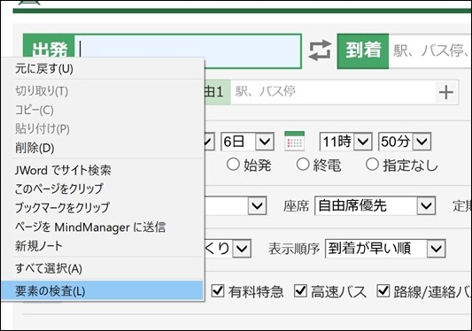This screenshot has width=472, height=331.
Task: Open the month dropdown left of 6日
Action: pyautogui.click(x=210, y=142)
